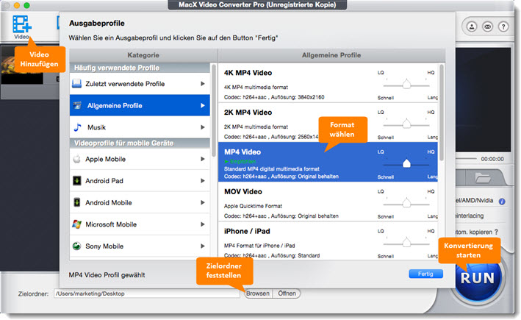Choose the MOV Video profile
This screenshot has width=521, height=320.
[x=328, y=202]
